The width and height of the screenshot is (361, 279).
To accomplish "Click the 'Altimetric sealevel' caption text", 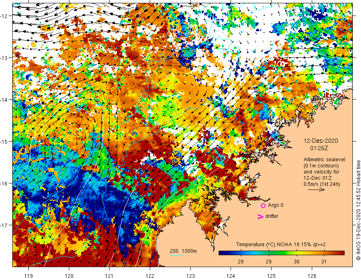I will pyautogui.click(x=324, y=160).
